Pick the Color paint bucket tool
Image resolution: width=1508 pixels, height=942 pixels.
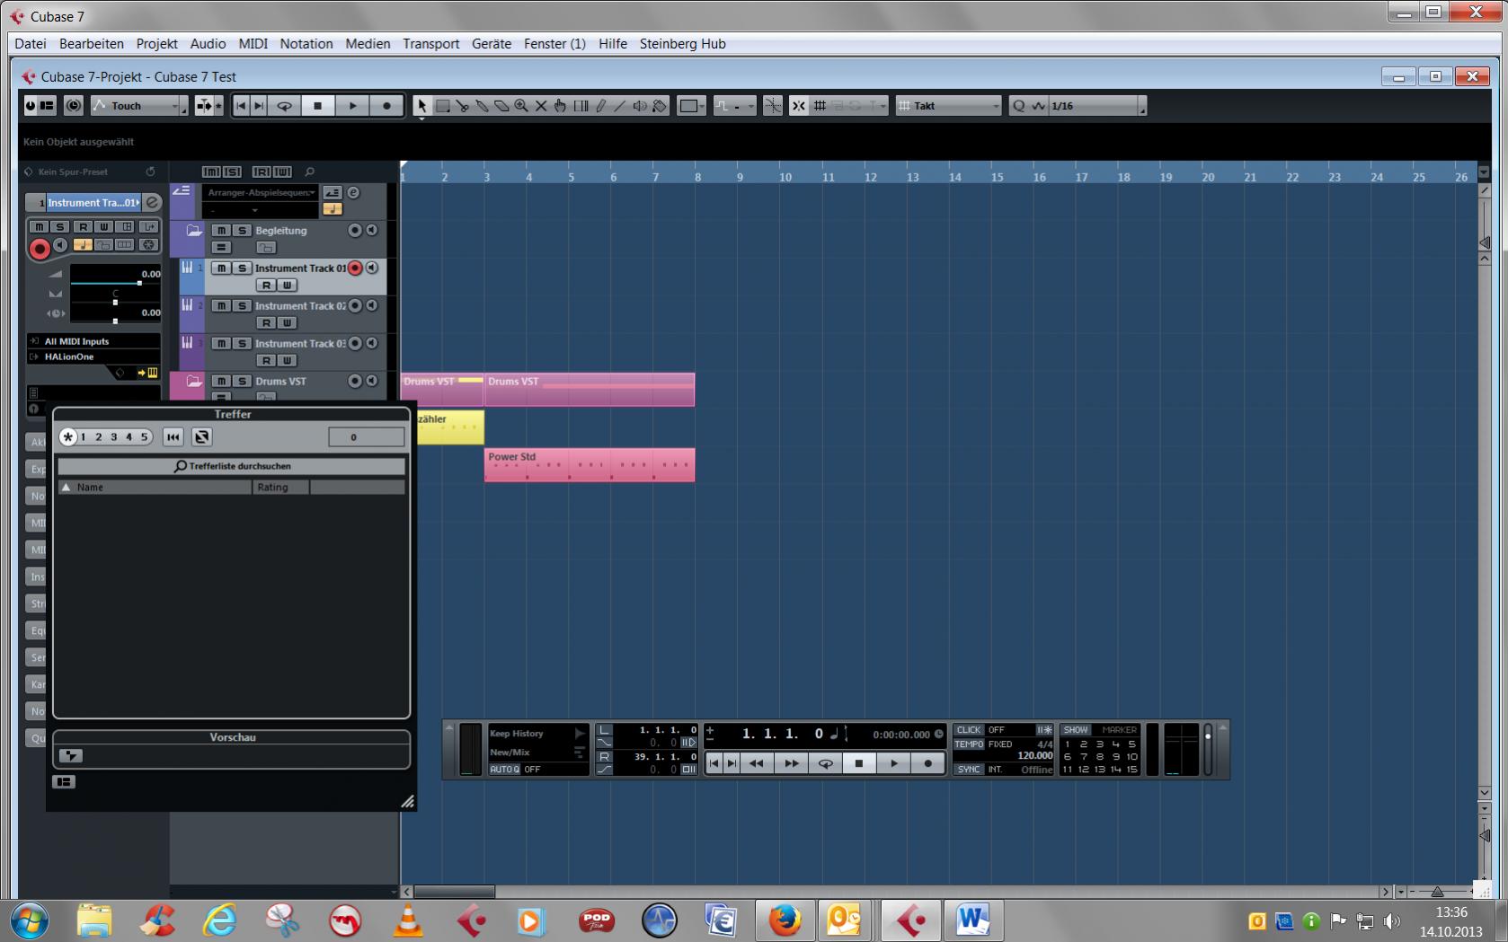point(660,106)
